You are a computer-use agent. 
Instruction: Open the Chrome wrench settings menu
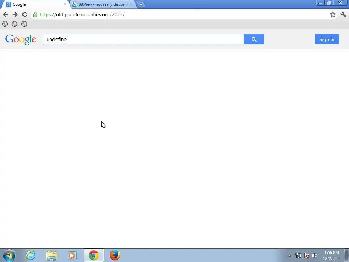pyautogui.click(x=343, y=14)
